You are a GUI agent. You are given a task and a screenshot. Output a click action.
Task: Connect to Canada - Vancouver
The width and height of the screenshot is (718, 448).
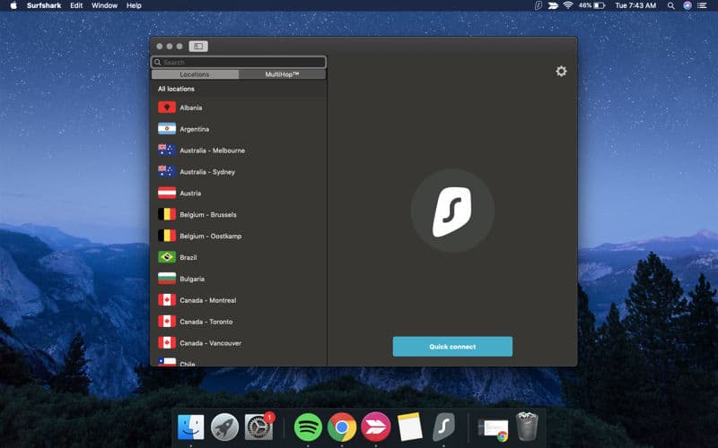pos(239,343)
